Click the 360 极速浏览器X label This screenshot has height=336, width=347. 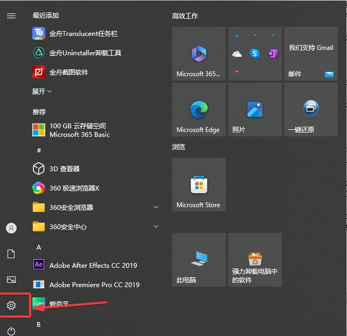(x=74, y=188)
